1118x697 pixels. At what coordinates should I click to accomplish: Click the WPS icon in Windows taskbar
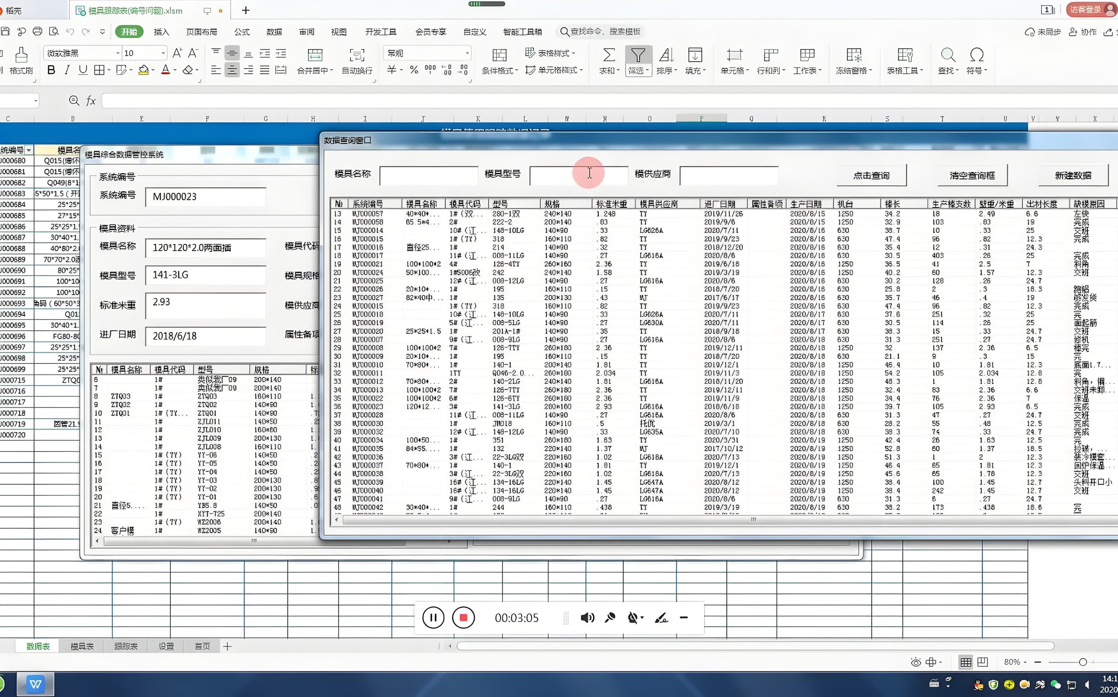tap(35, 684)
